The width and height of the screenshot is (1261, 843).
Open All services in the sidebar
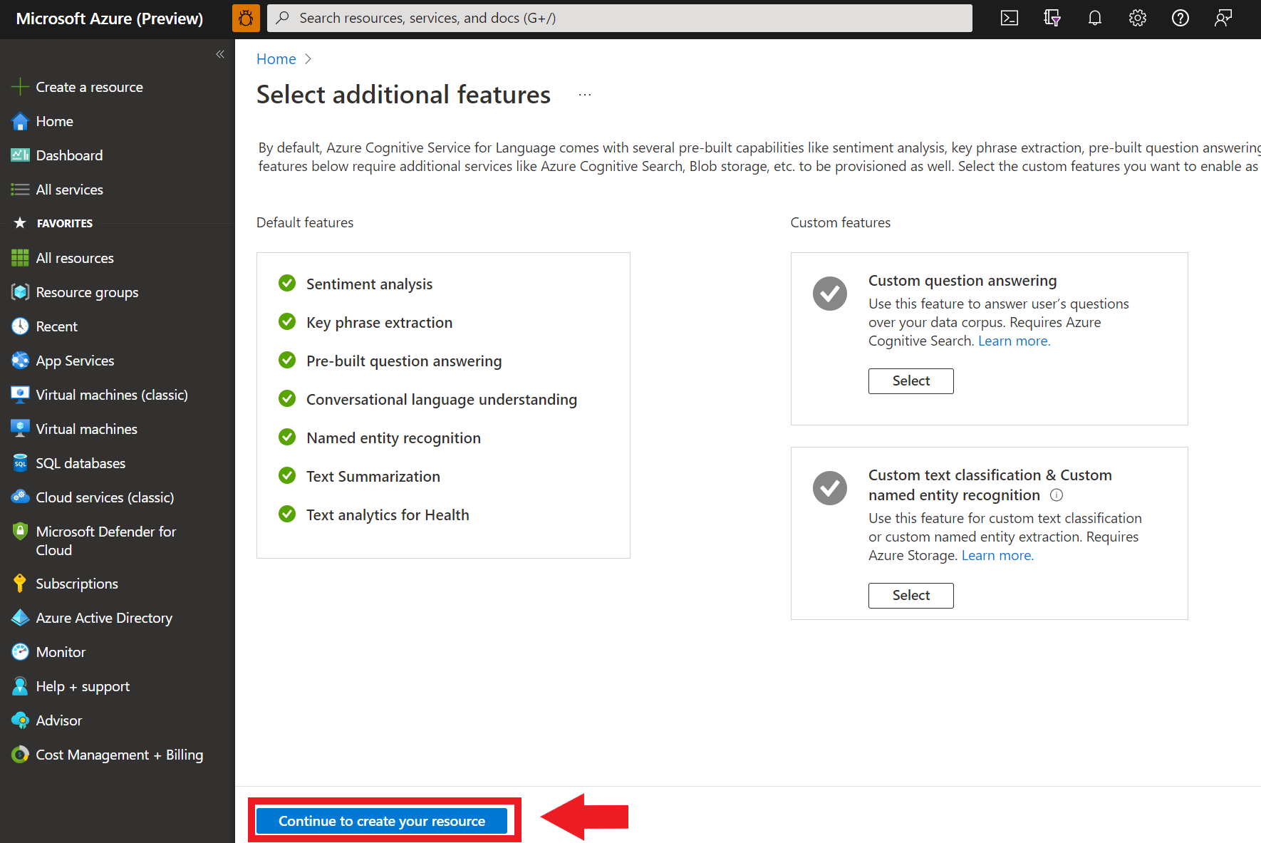point(70,190)
